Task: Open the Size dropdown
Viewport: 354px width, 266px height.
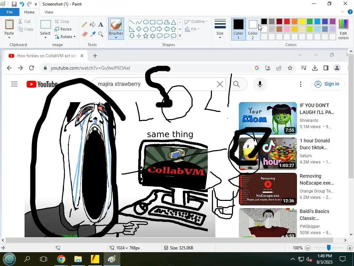Action: click(220, 29)
